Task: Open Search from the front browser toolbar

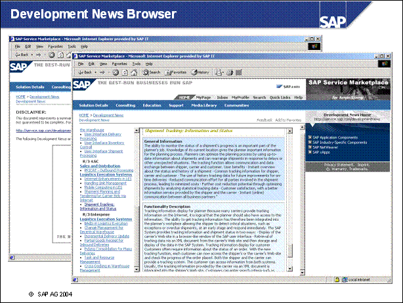Action: 153,72
